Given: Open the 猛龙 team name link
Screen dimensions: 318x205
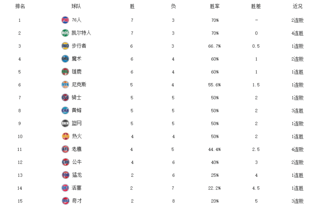Looking at the screenshot, I should point(76,175).
